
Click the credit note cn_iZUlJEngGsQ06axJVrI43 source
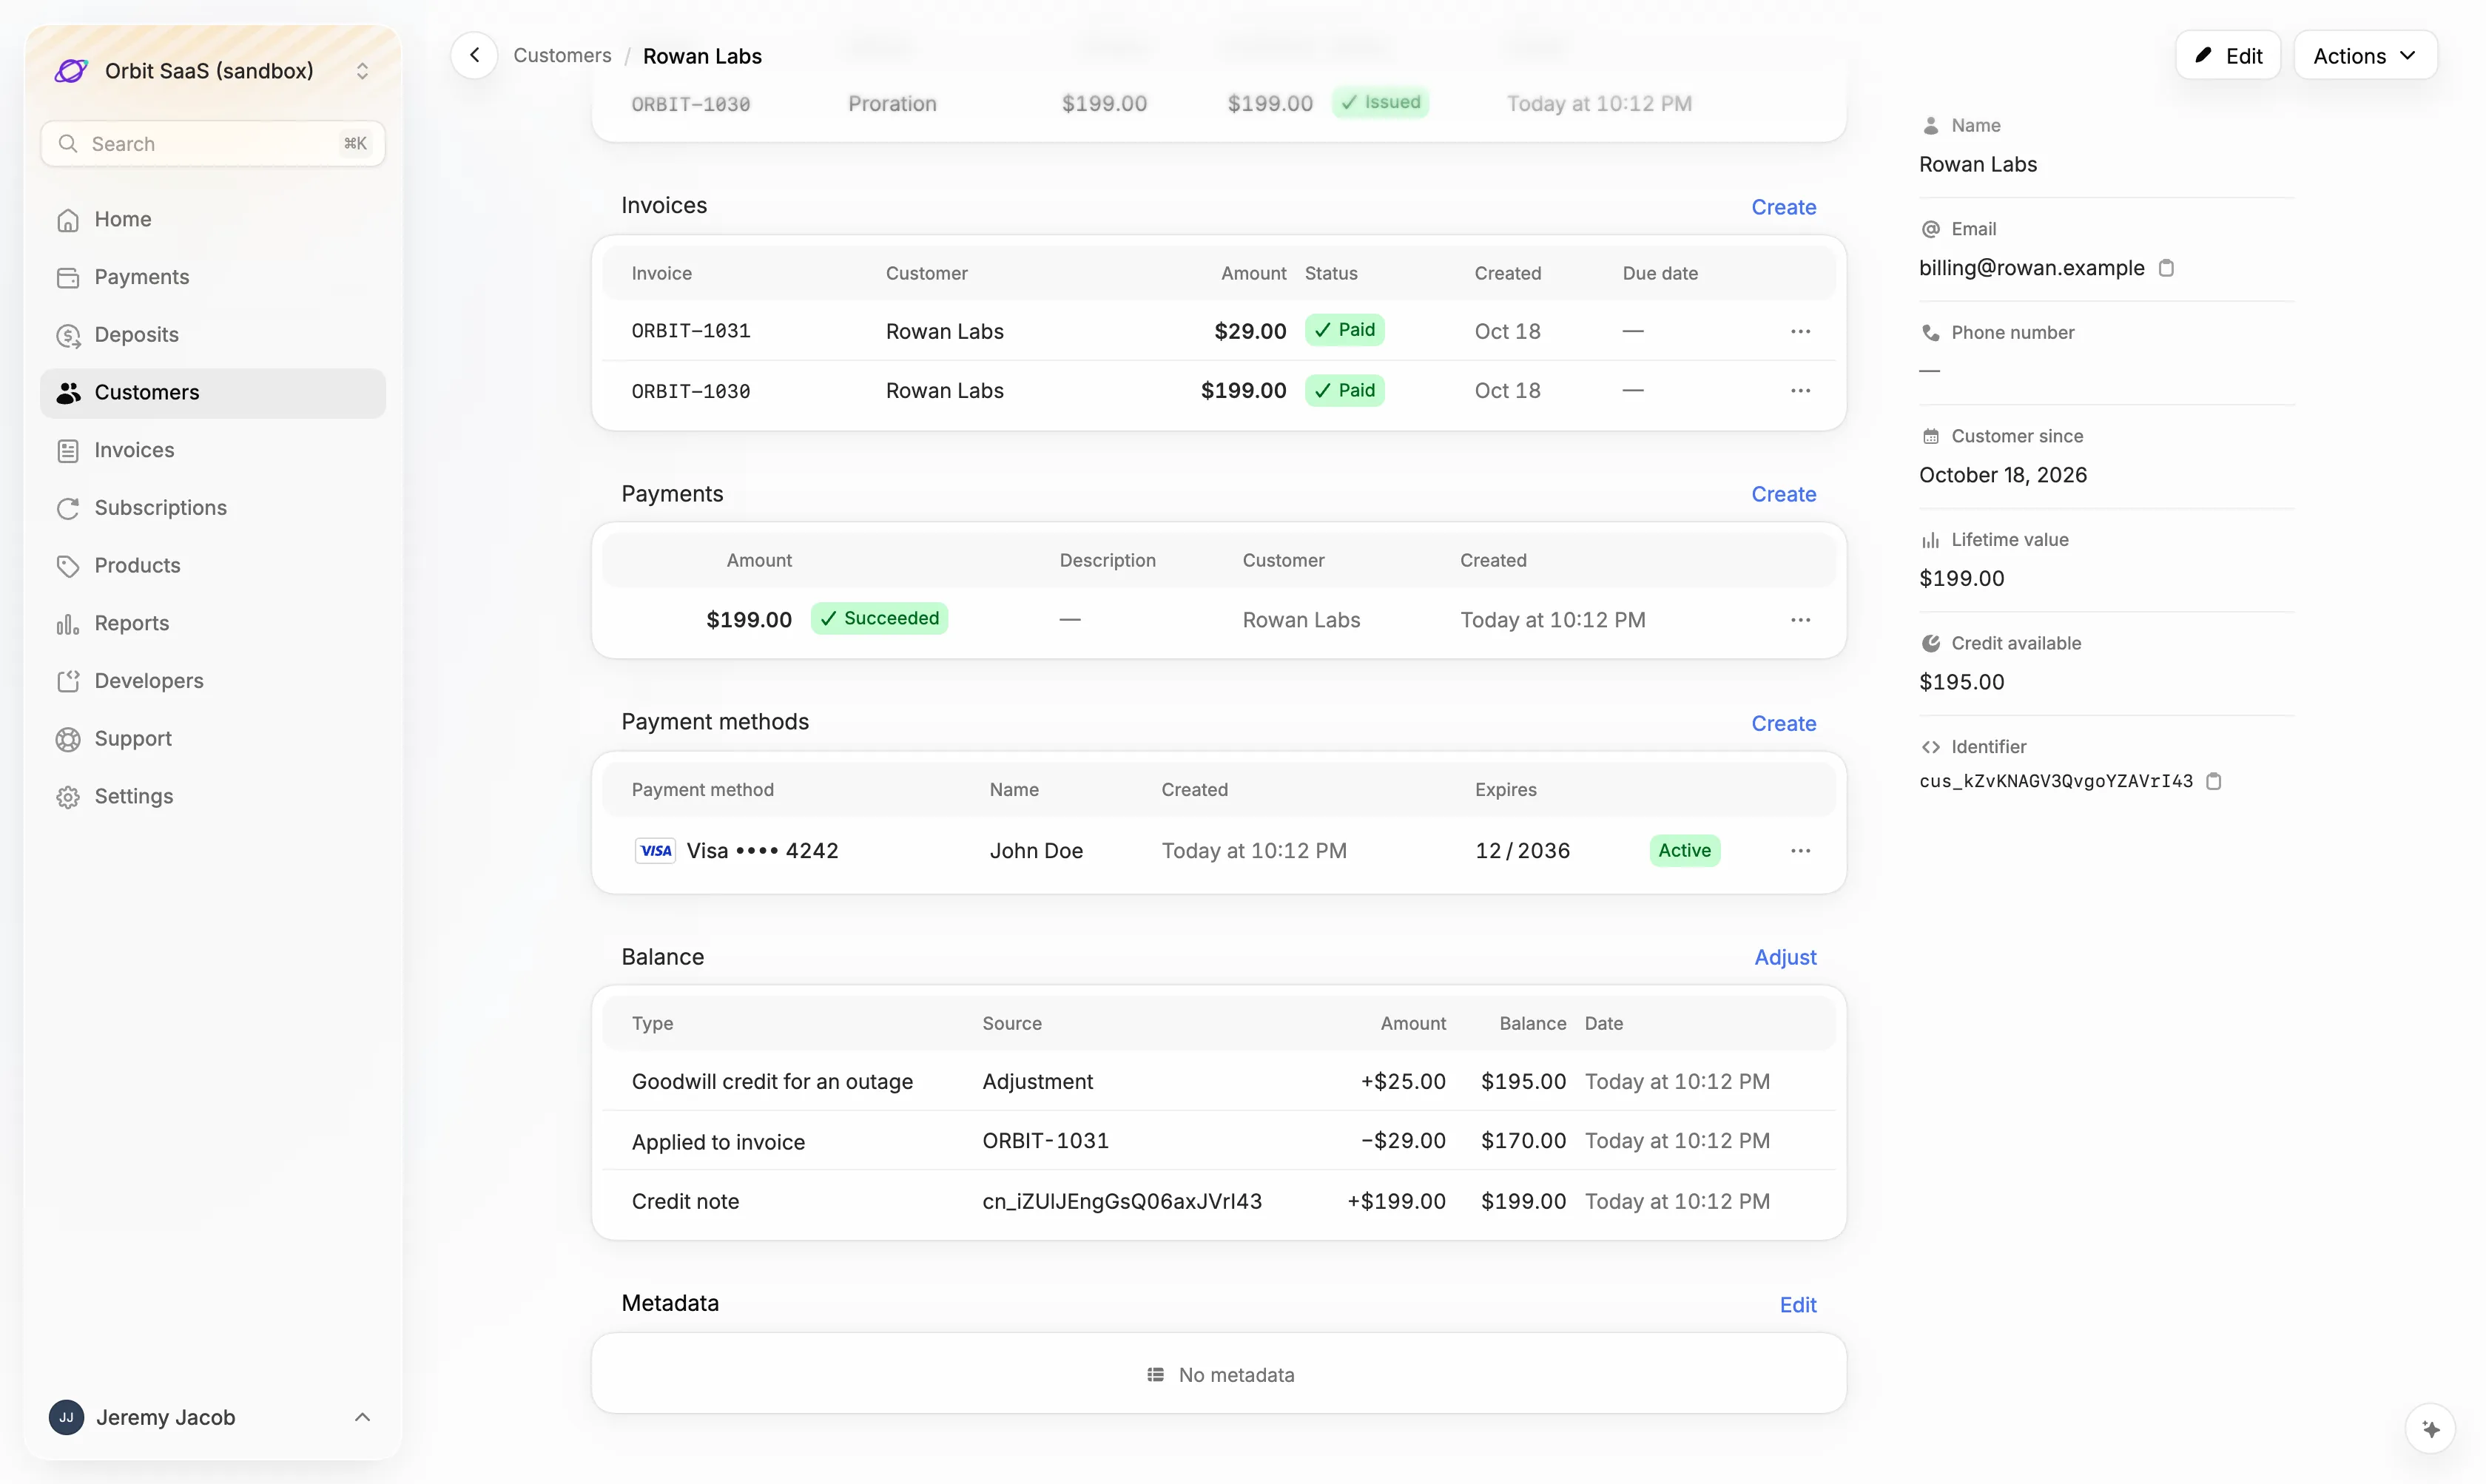pos(1122,1201)
